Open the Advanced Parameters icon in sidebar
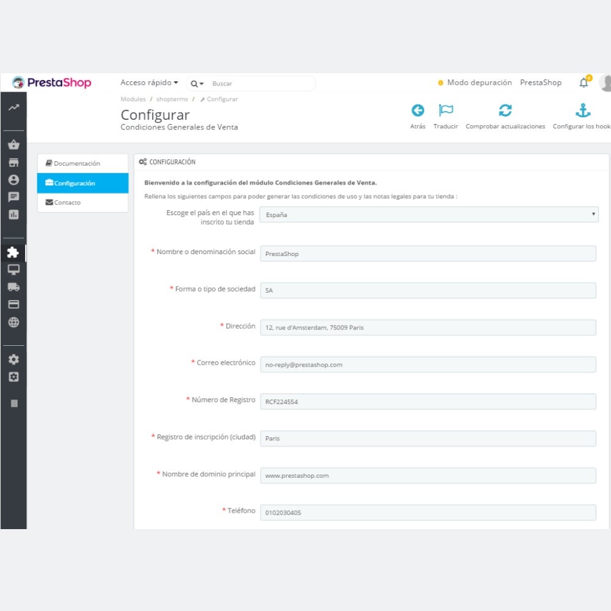This screenshot has height=611, width=611. [x=13, y=377]
